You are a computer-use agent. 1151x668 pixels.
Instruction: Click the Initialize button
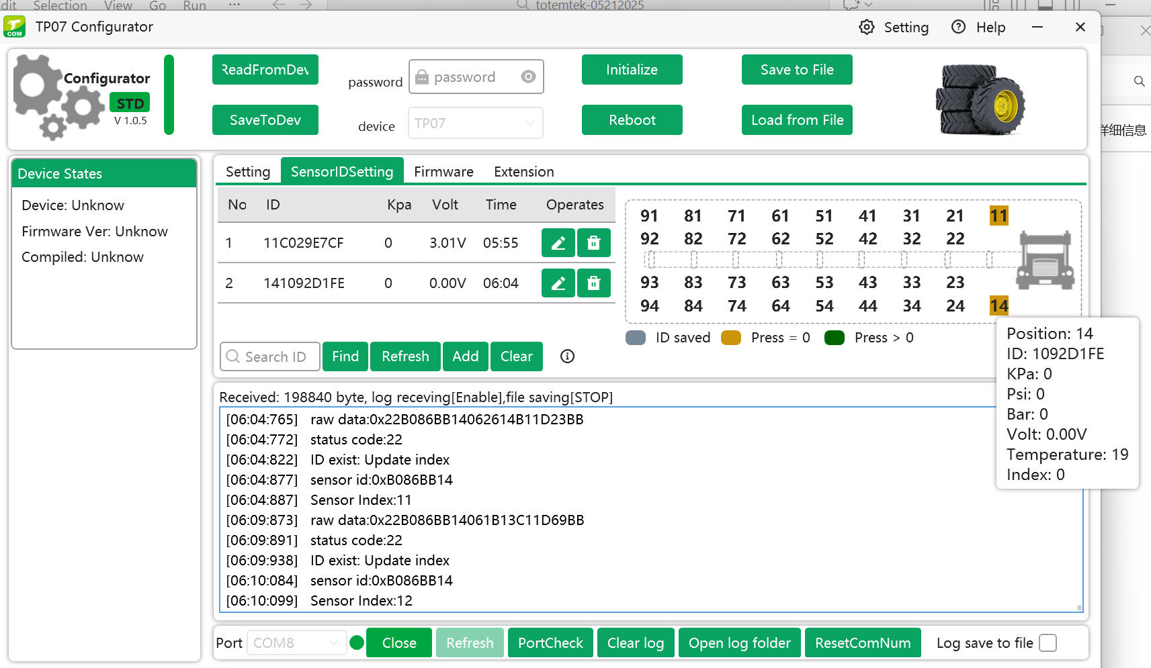pos(631,69)
